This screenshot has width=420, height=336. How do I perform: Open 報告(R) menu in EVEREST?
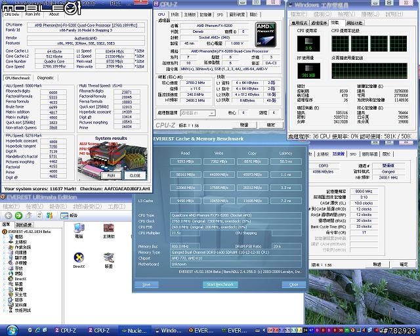coord(58,207)
